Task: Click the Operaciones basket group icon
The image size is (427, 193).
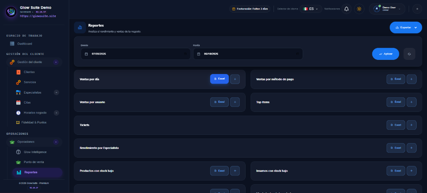Action: coord(12,142)
